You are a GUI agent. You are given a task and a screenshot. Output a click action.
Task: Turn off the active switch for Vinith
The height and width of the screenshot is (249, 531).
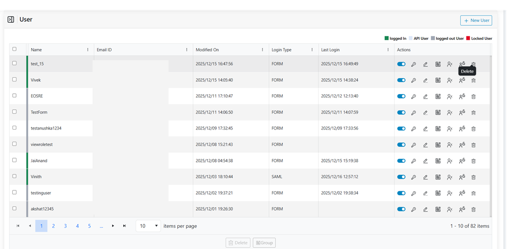(401, 177)
